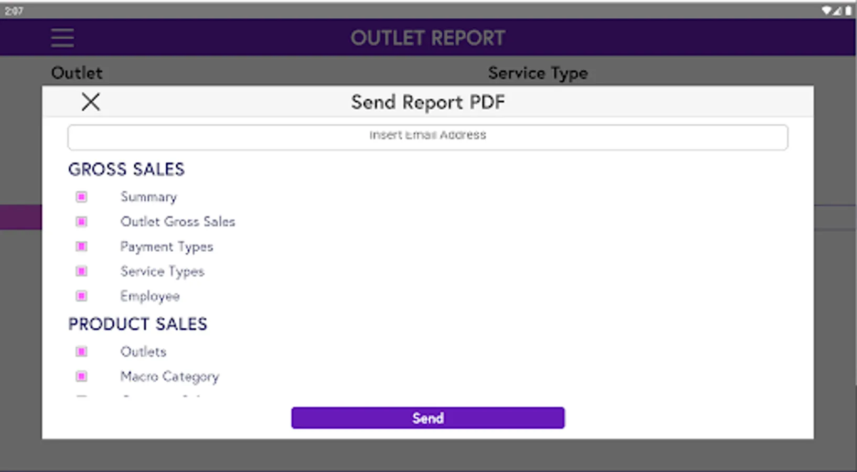Click the OUTLET REPORT title

427,38
